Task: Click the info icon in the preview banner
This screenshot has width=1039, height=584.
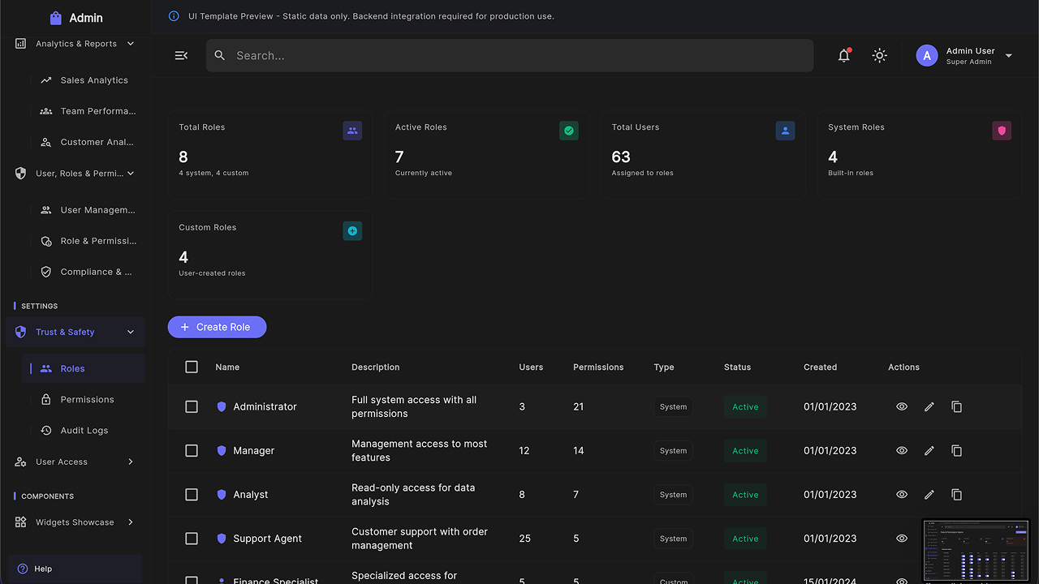Action: click(174, 16)
